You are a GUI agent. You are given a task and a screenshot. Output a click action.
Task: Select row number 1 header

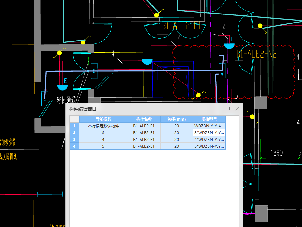pos(74,126)
